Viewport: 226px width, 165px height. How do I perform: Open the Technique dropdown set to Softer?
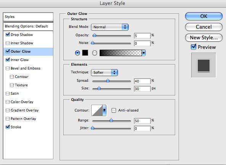click(x=104, y=73)
